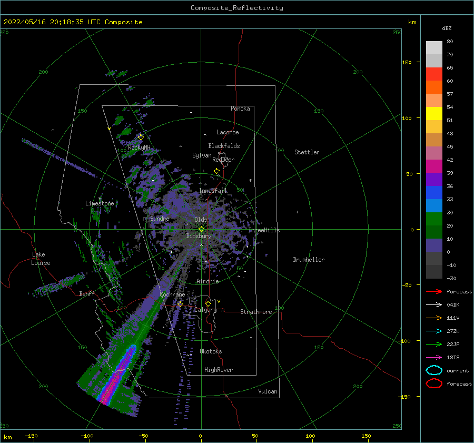Click the white 04DK arrow legend icon
This screenshot has height=443, width=474.
[x=434, y=305]
